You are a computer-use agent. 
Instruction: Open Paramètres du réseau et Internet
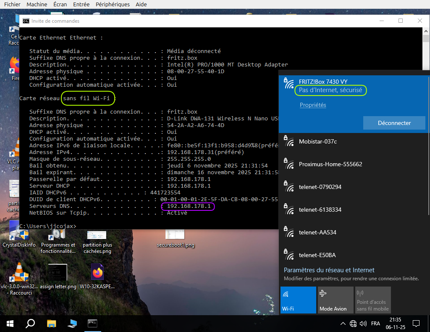[329, 270]
